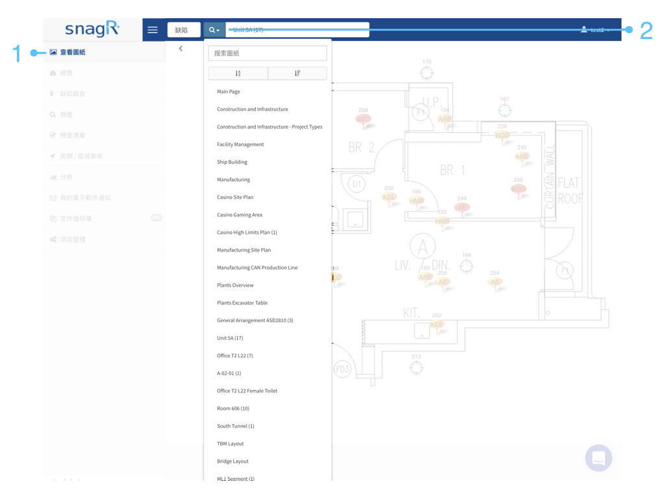The width and height of the screenshot is (665, 499).
Task: Click the ARE pin numbered 194
Action: click(x=444, y=120)
